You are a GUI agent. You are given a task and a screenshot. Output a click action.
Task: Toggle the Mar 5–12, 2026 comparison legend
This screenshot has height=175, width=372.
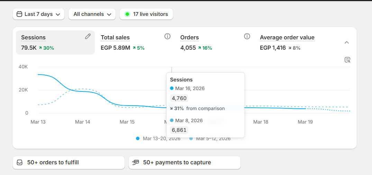coord(210,138)
